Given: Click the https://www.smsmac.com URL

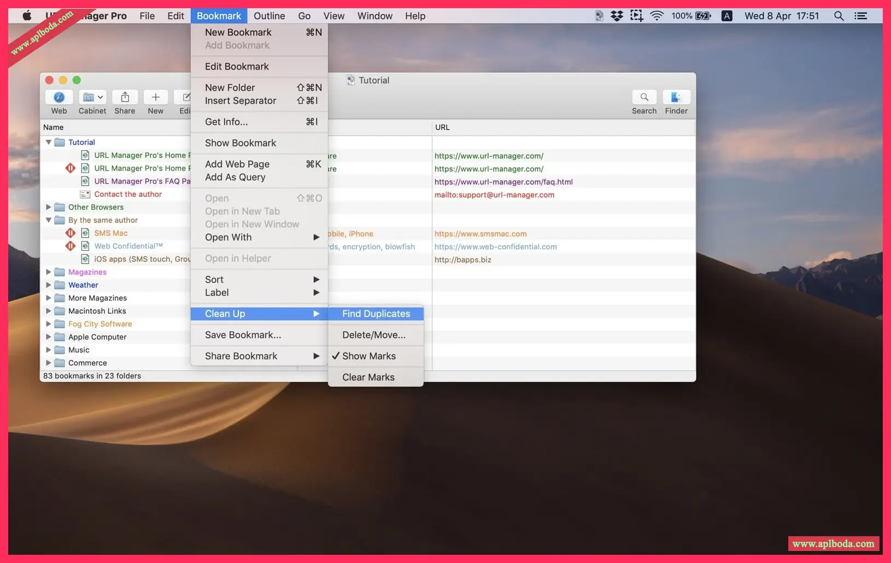Looking at the screenshot, I should 480,233.
